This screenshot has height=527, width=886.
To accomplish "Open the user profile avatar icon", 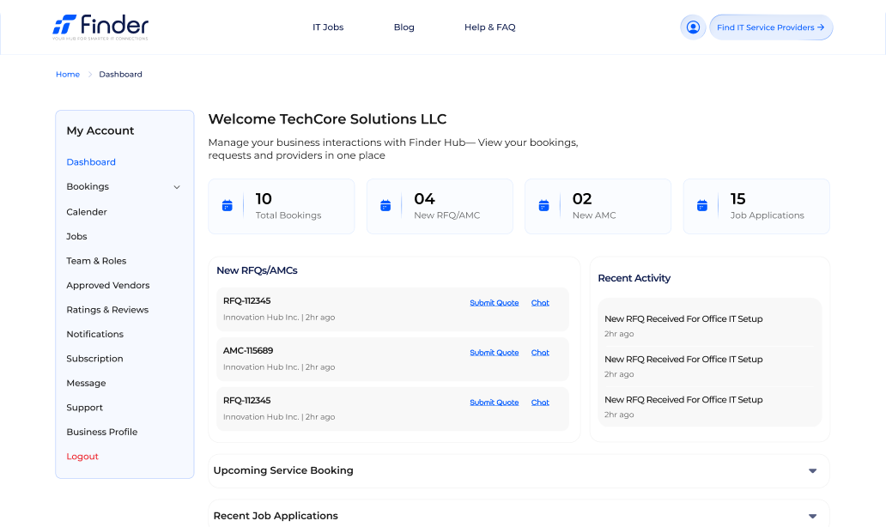I will point(693,27).
